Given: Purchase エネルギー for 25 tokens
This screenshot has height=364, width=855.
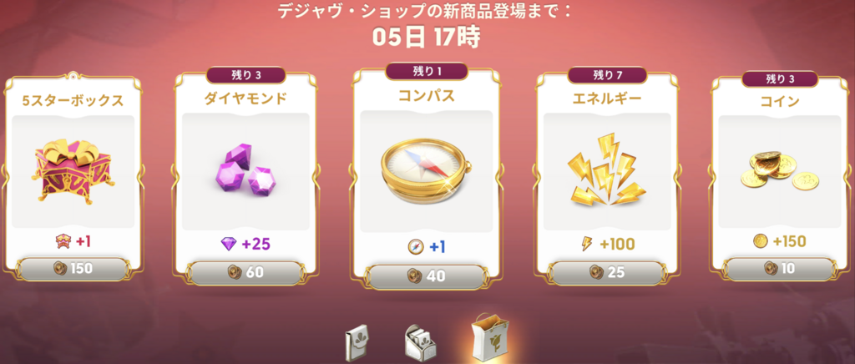Looking at the screenshot, I should [x=607, y=272].
